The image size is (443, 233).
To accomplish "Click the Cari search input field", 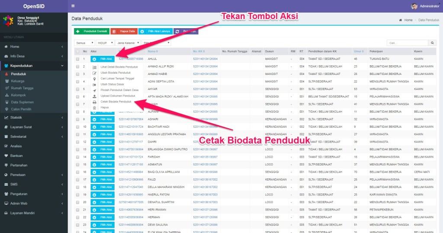I will pyautogui.click(x=408, y=43).
